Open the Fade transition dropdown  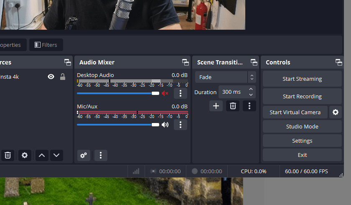tap(225, 77)
